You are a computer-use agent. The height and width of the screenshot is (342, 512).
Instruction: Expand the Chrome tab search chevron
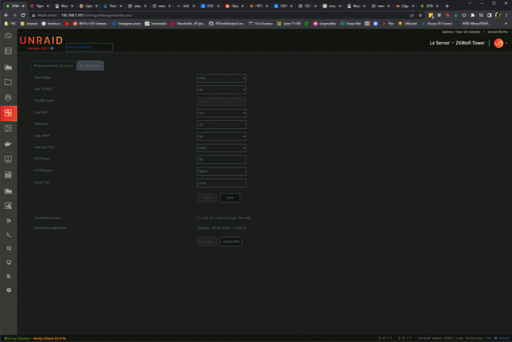(x=470, y=3)
